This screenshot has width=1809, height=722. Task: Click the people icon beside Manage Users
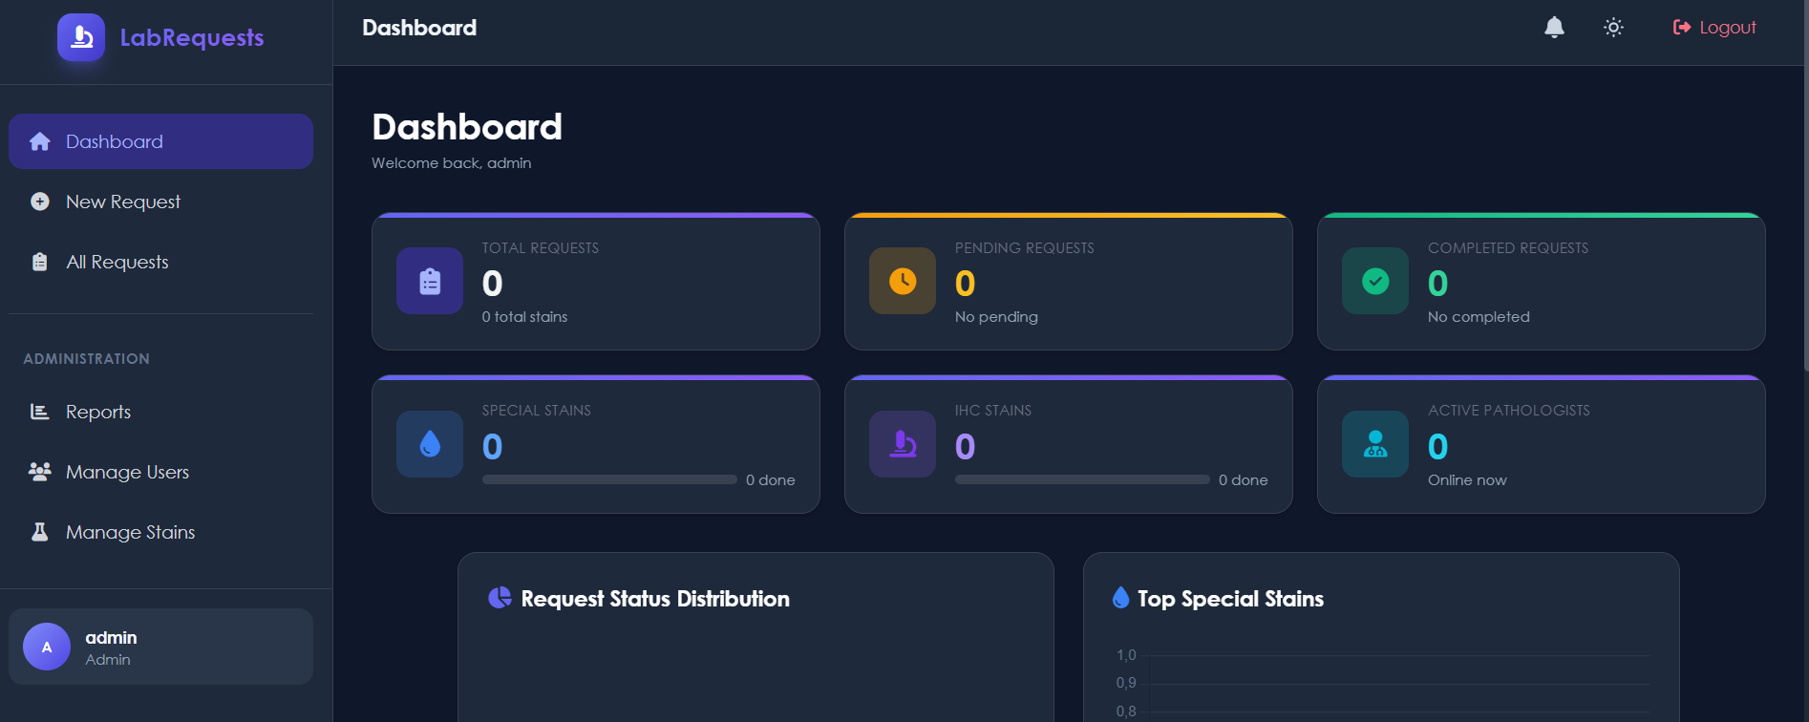39,471
